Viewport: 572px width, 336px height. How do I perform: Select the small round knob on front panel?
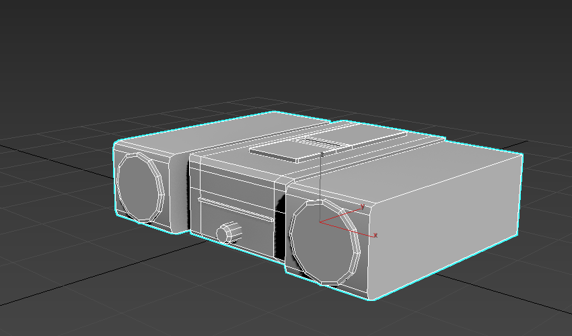pyautogui.click(x=229, y=232)
